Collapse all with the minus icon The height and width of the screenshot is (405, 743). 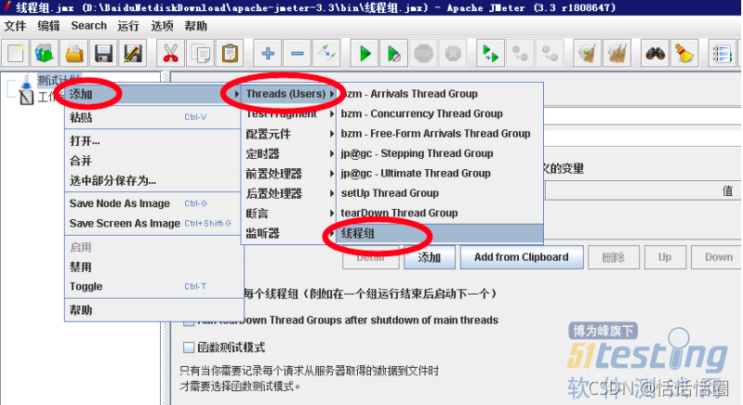(x=297, y=54)
